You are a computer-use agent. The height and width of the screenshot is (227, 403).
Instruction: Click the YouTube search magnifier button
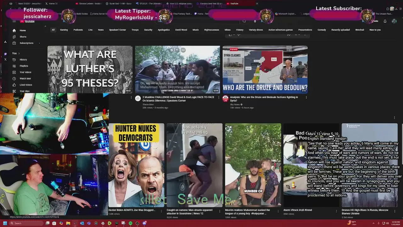pos(244,21)
